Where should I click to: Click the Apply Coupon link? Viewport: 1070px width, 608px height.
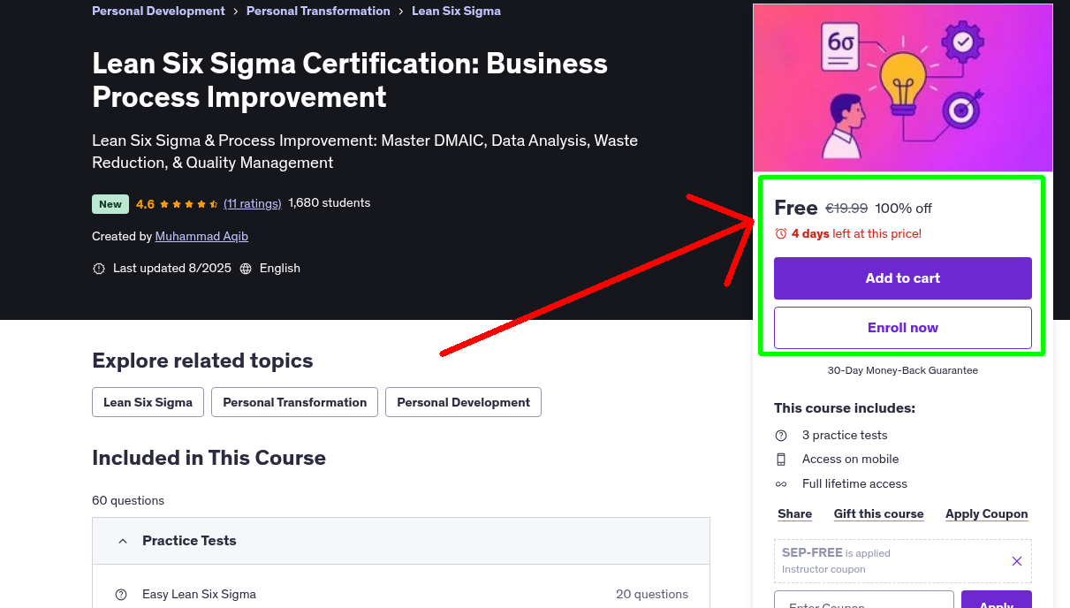pyautogui.click(x=987, y=513)
